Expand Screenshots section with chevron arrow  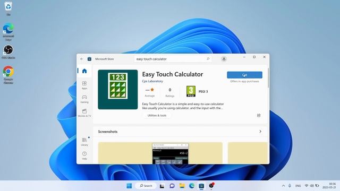pyautogui.click(x=260, y=132)
